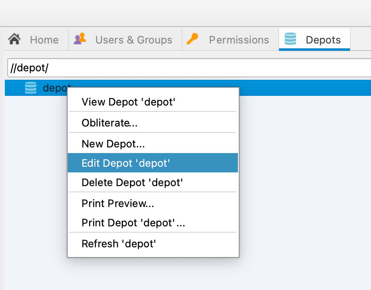Click the //depot/ path input field
The width and height of the screenshot is (371, 290).
point(189,68)
